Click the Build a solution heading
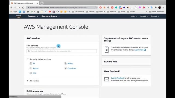175x98 pixels. pyautogui.click(x=35, y=91)
